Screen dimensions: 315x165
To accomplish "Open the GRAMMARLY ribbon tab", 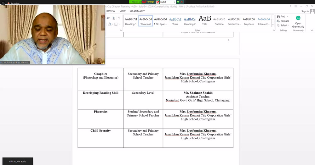I will coord(137,11).
